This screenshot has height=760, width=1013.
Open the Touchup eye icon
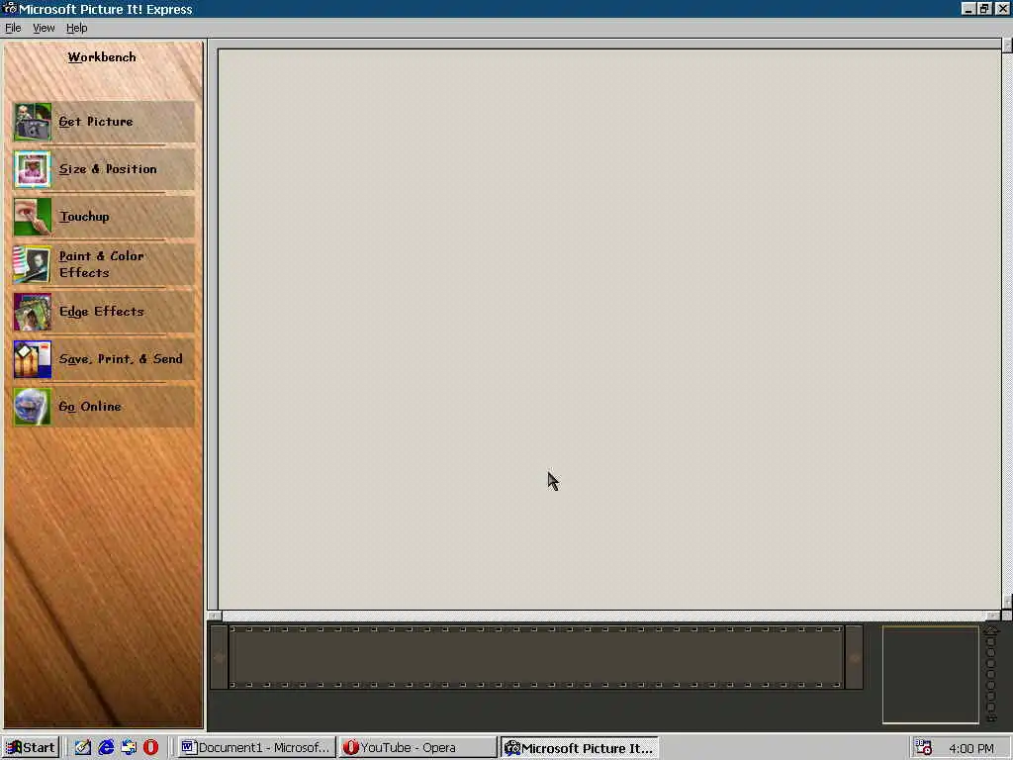[x=33, y=217]
